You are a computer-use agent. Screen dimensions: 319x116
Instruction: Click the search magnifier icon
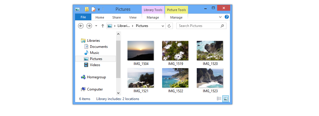222,26
